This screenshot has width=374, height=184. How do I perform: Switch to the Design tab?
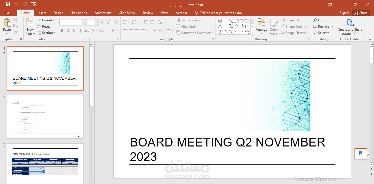coord(59,13)
